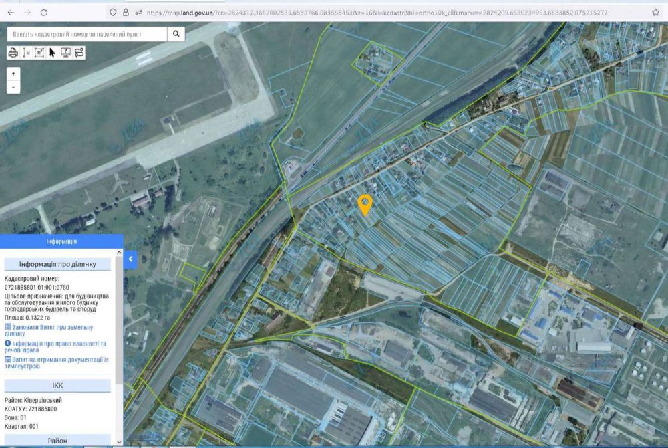Click 'КОАТУУ: 721885800' text
Viewport: 668px width, 448px height.
pos(31,409)
